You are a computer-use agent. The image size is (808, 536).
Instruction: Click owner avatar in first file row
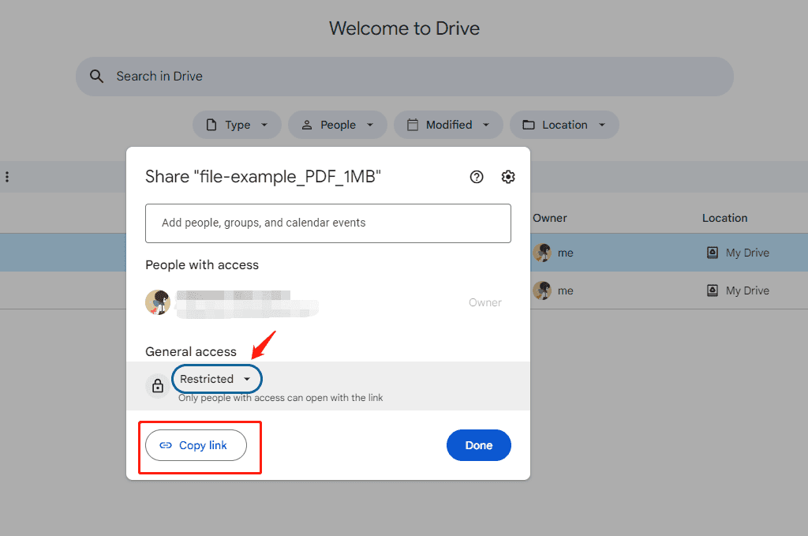(542, 253)
